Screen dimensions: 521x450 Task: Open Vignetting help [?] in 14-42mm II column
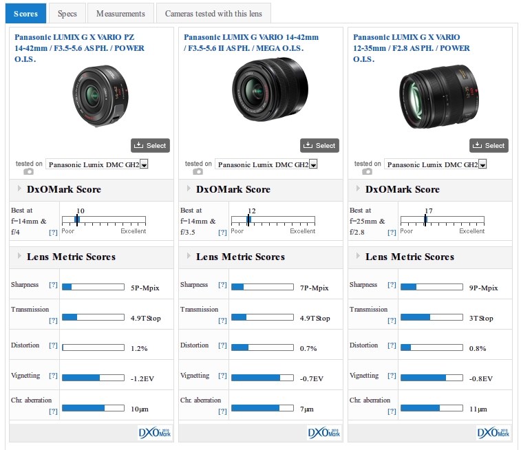[x=222, y=375]
